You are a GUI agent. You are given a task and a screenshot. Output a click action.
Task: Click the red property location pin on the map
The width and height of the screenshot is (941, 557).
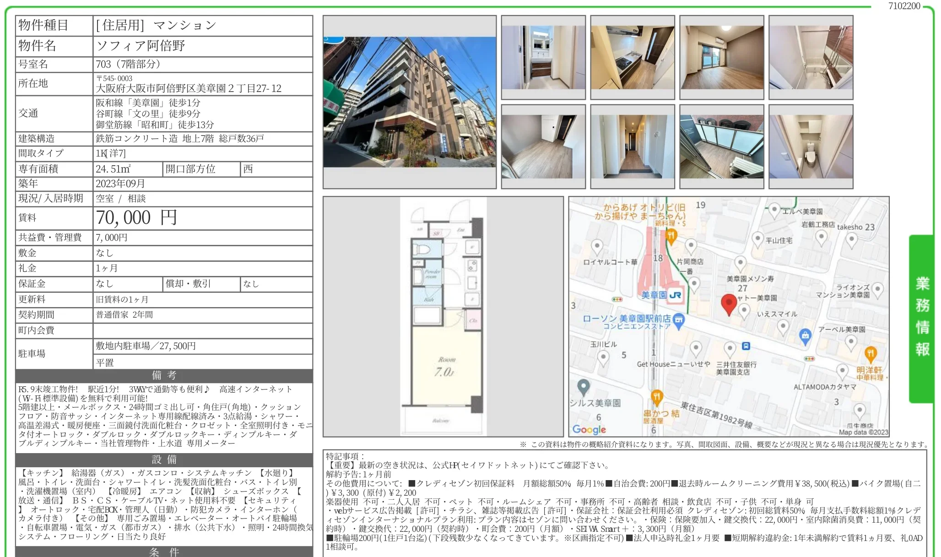(x=729, y=304)
